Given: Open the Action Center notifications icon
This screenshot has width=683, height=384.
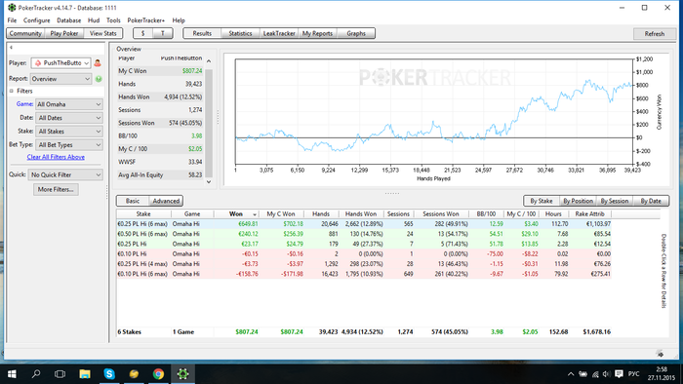Looking at the screenshot, I should point(619,374).
